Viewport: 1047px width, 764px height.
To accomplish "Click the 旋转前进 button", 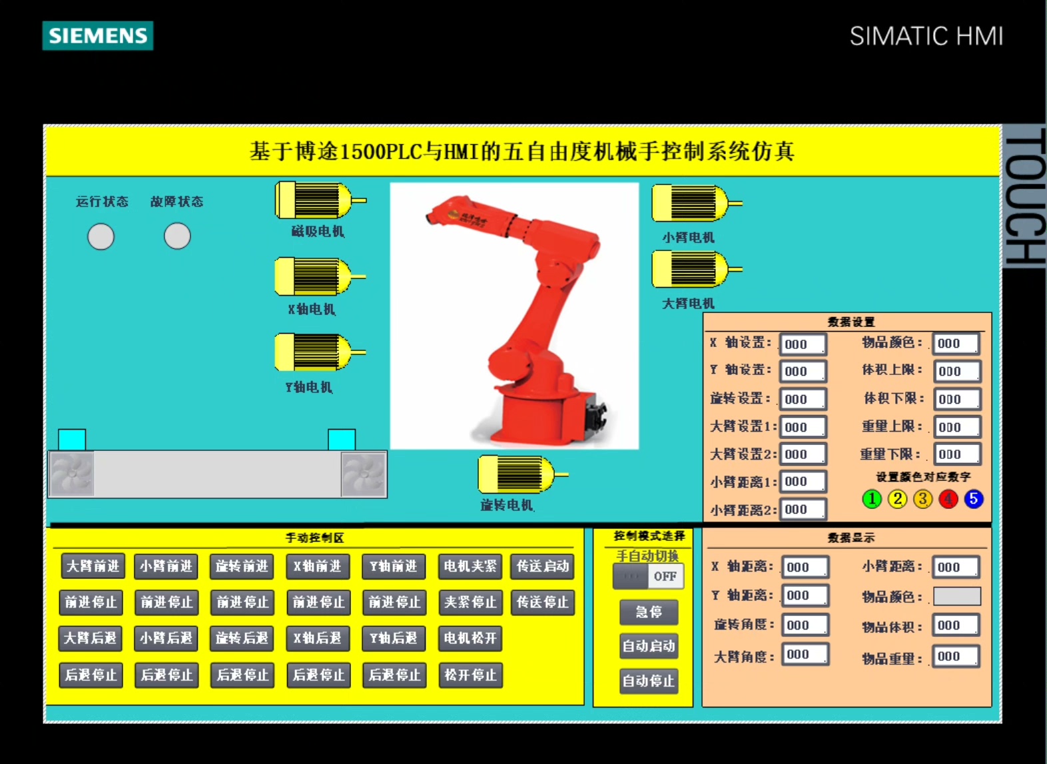I will coord(242,566).
